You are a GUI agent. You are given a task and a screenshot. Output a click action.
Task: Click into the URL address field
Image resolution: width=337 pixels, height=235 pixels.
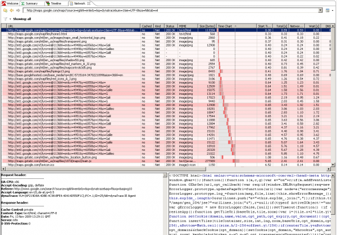168,11
